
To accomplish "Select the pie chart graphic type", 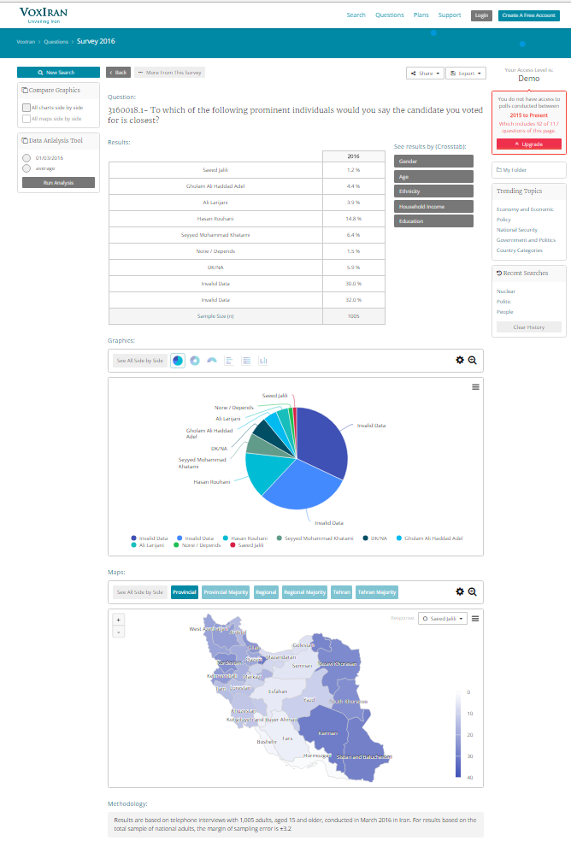I will [178, 361].
